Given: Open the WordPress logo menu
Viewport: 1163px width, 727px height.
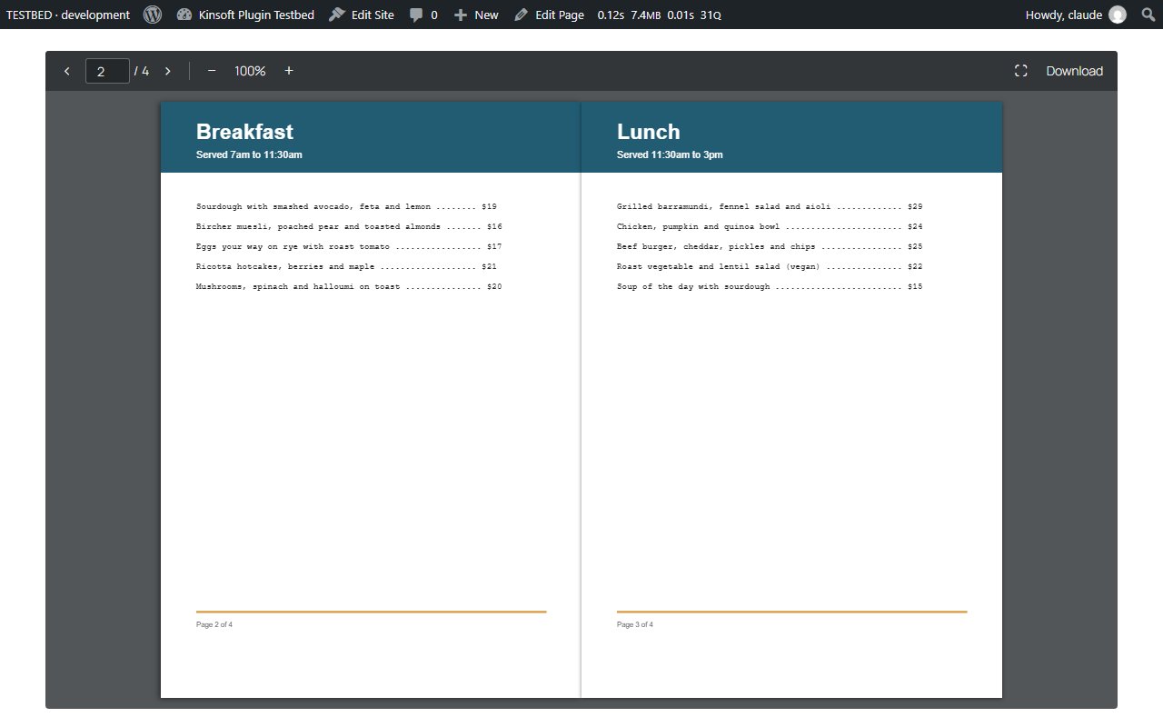Looking at the screenshot, I should click(x=153, y=15).
